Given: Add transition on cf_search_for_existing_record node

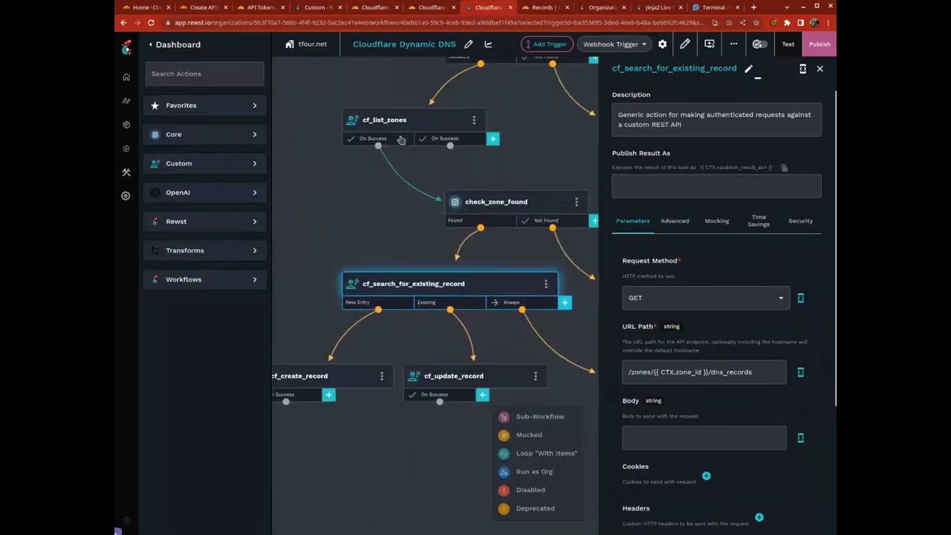Looking at the screenshot, I should click(x=565, y=302).
